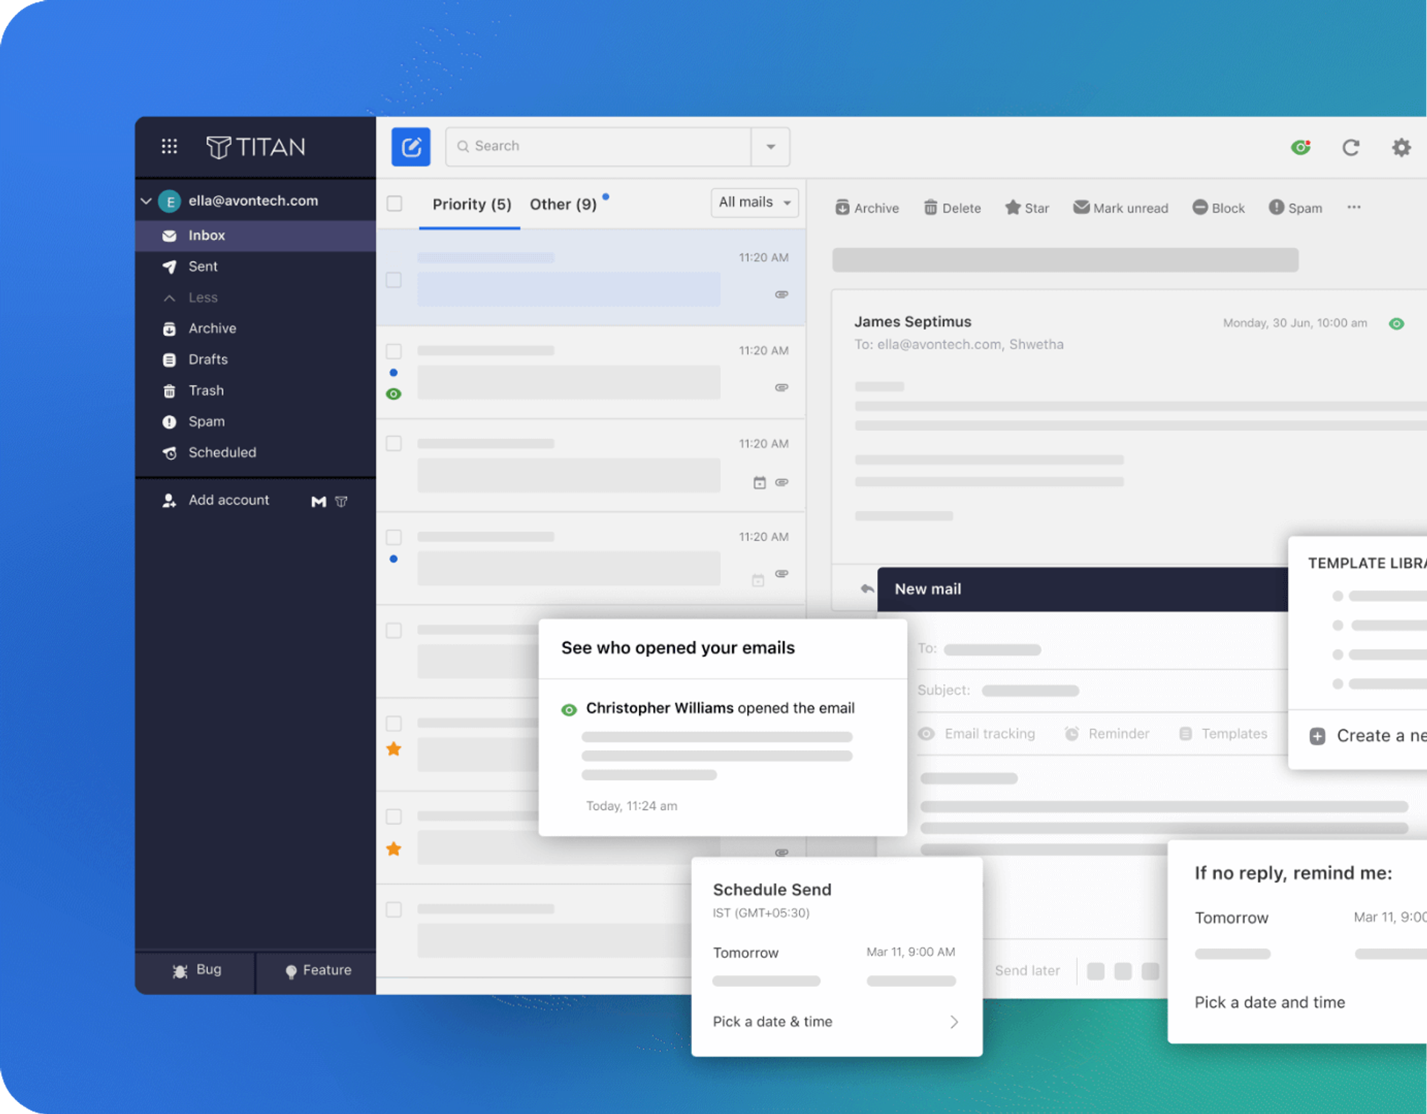Open the search options dropdown arrow
Screen dimensions: 1427x1114
[771, 146]
